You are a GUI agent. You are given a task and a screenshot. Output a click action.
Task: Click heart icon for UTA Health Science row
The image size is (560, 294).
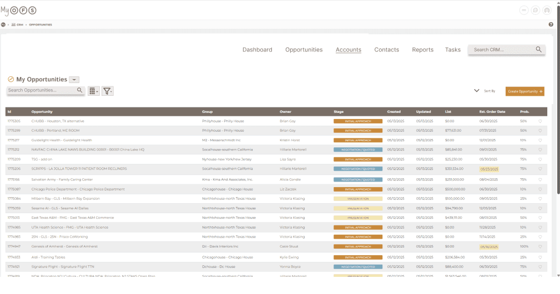[x=540, y=228]
